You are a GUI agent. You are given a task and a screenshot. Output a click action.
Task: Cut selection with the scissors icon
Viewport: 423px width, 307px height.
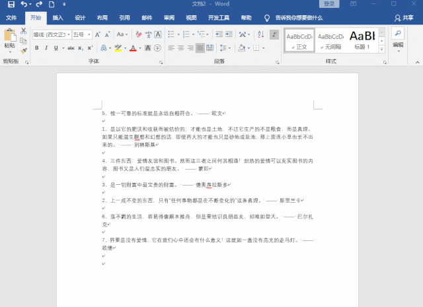(24, 30)
